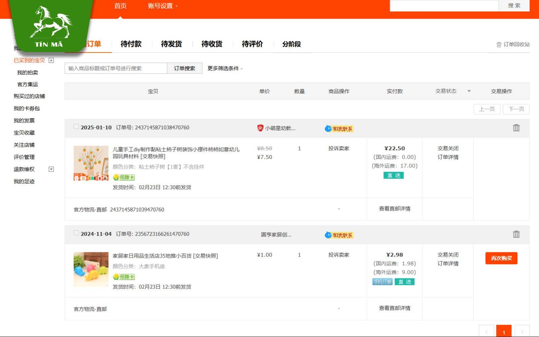539x337 pixels.
Task: Switch to the 待发货 tab
Action: point(171,44)
